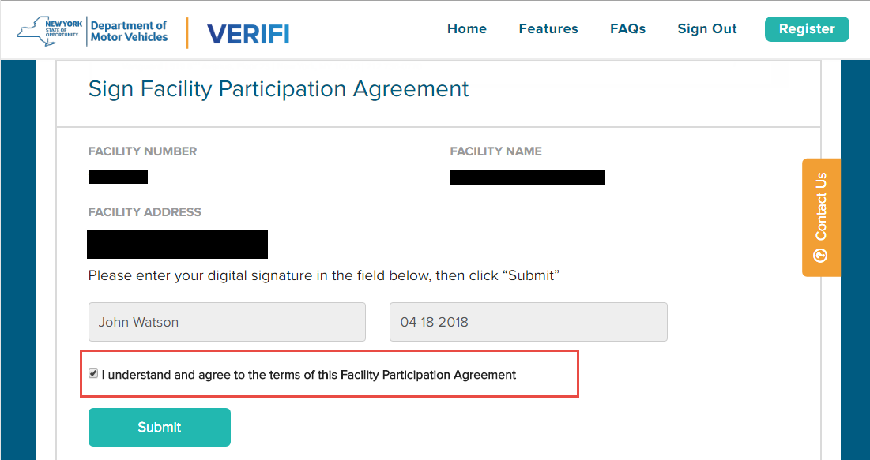Click the New York State logo
Screen dimensions: 870x460
pos(50,32)
